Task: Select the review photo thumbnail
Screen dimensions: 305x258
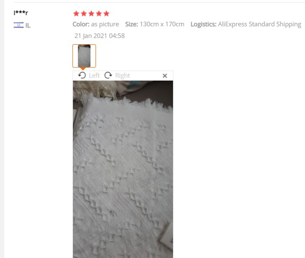Action: pos(84,56)
